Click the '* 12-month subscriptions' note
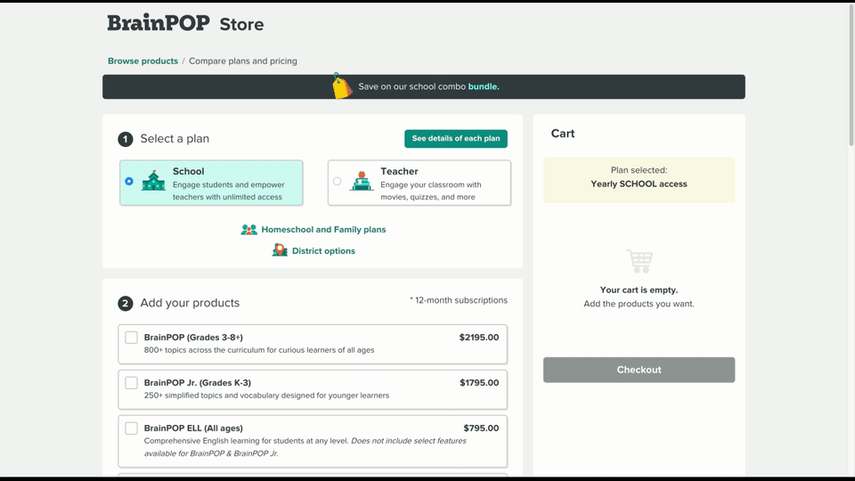Screen dimensions: 855x481 [x=459, y=300]
